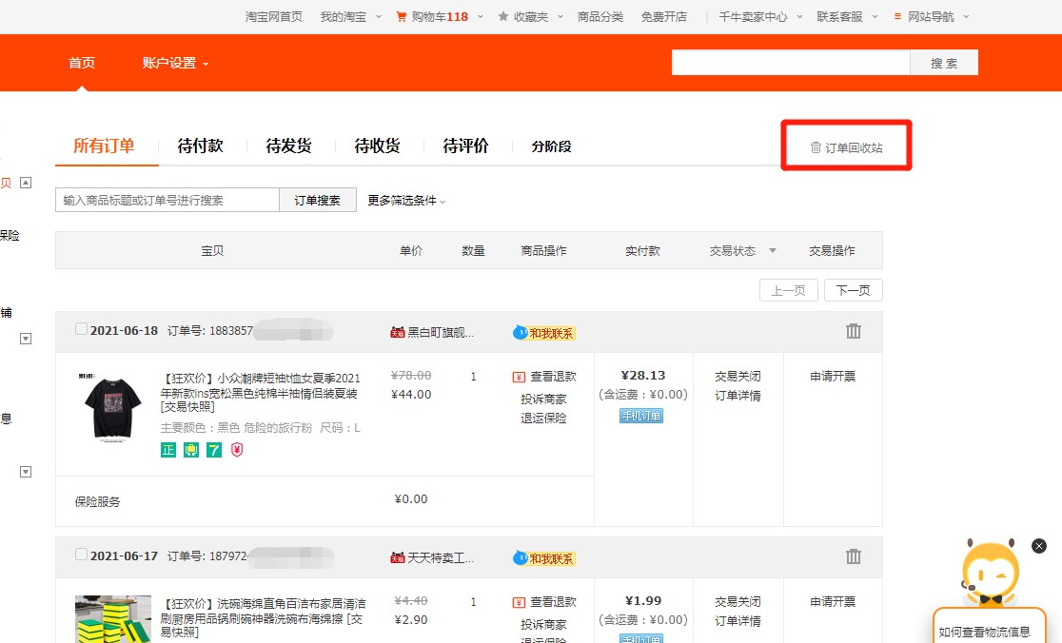Go to 首页 in the orange navigation bar
This screenshot has height=643, width=1062.
[82, 63]
